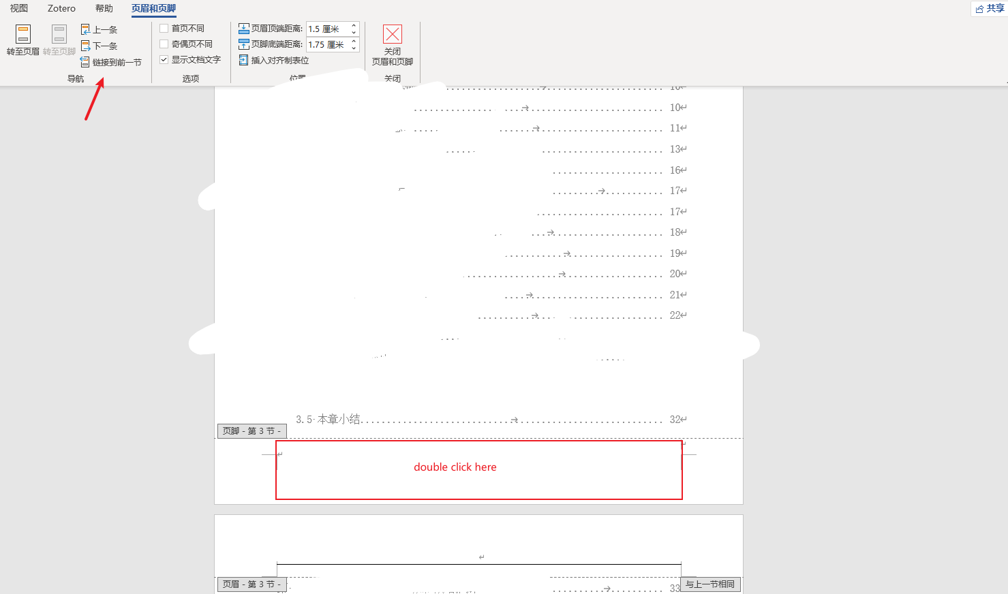Go to next section (下一条)
The width and height of the screenshot is (1008, 594).
[x=100, y=46]
